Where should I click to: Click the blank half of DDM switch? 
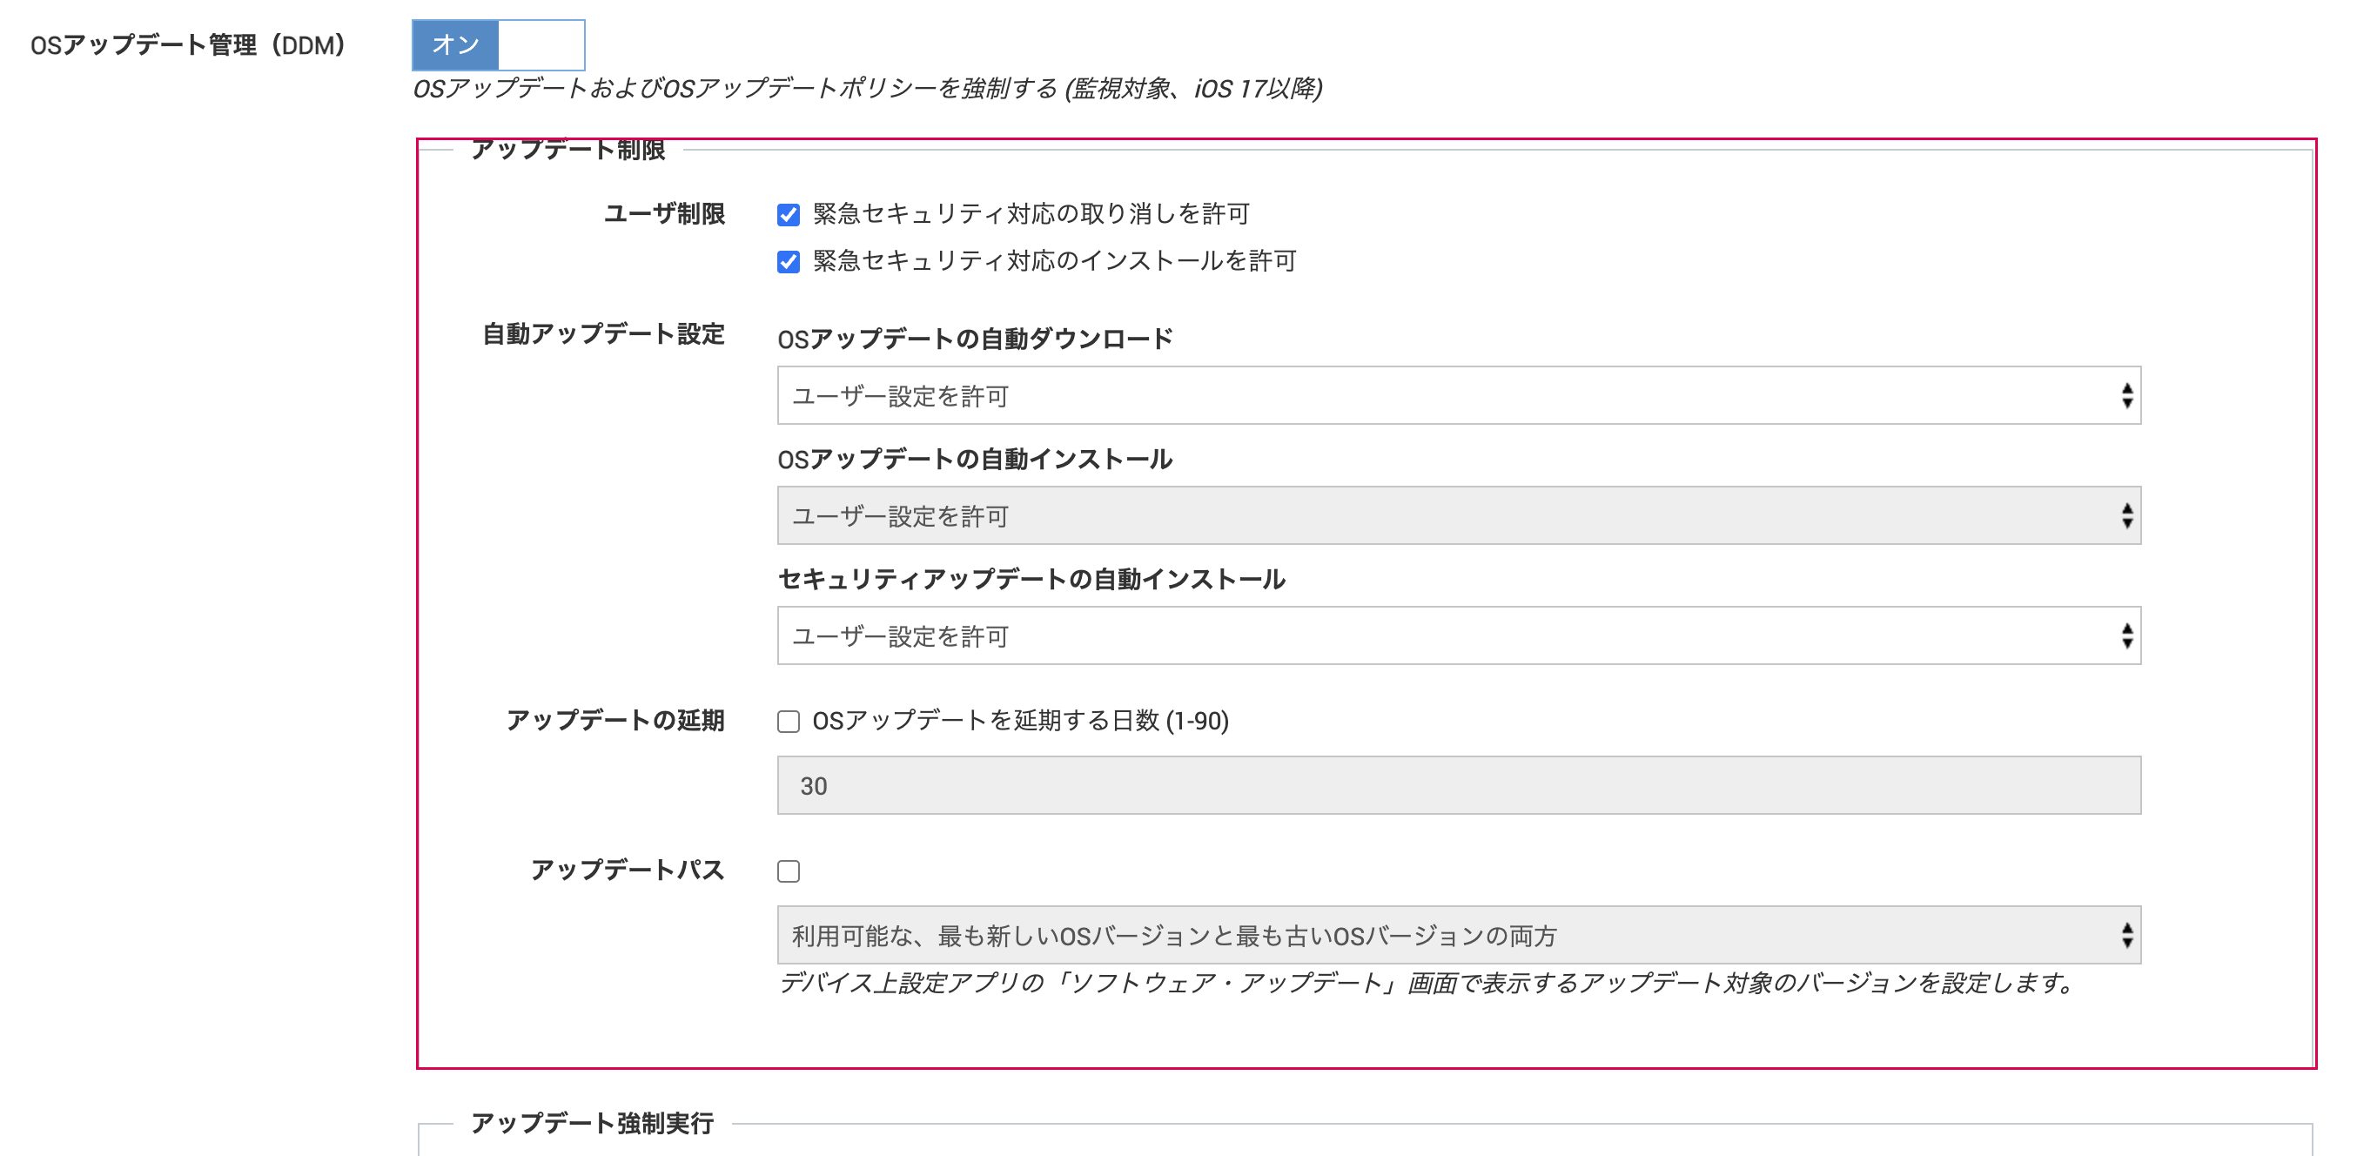pyautogui.click(x=541, y=45)
